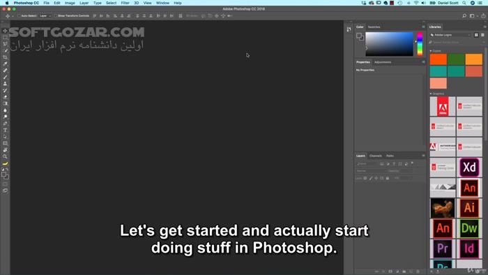
Task: Open the Image menu
Action: point(70,3)
